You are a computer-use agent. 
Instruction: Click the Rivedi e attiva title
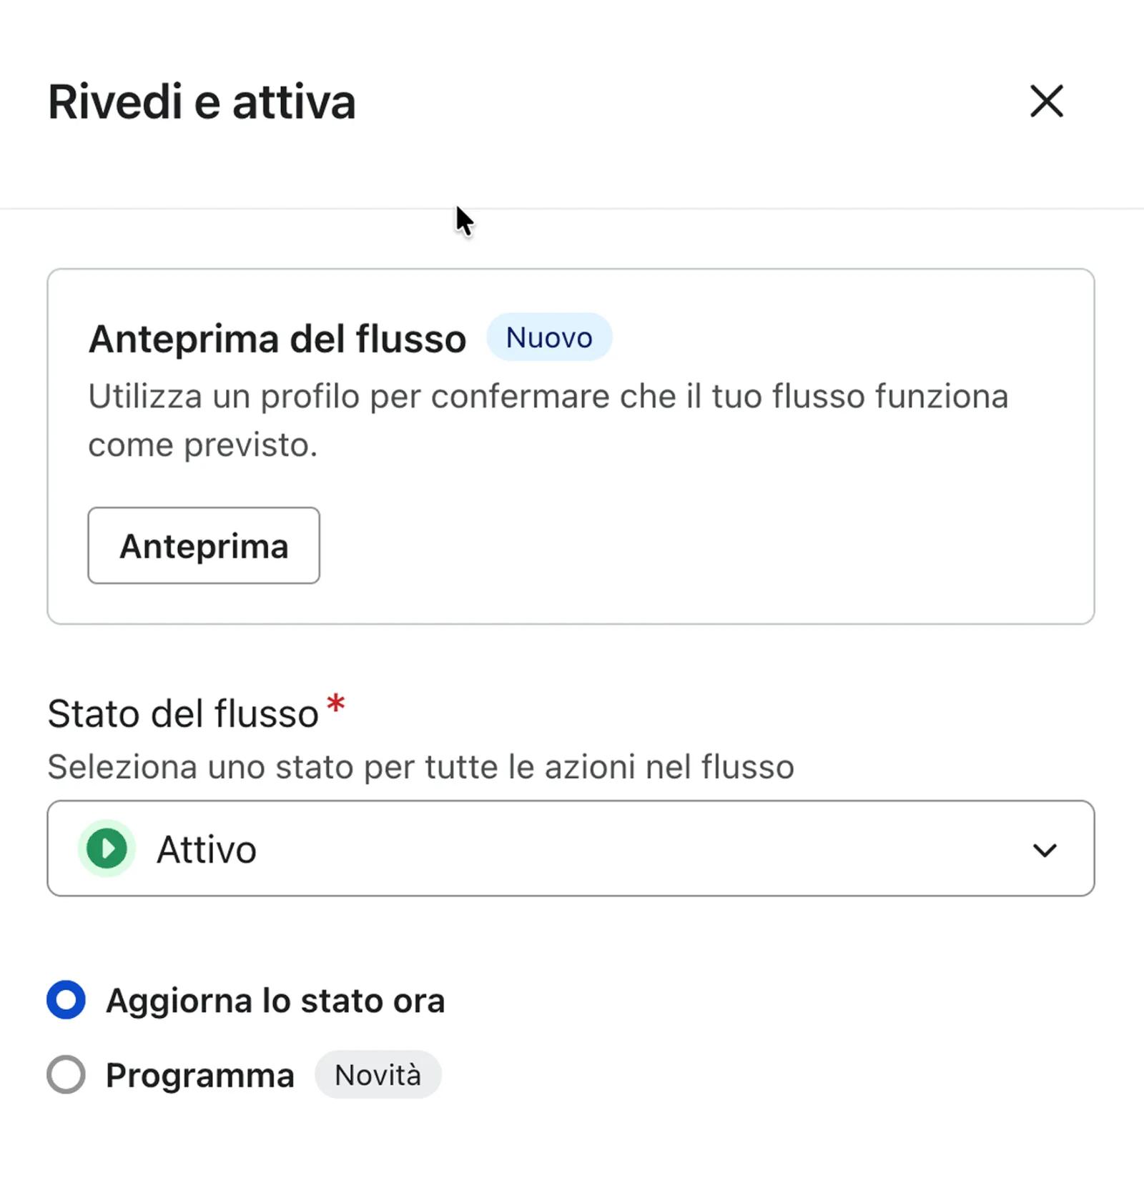tap(201, 101)
